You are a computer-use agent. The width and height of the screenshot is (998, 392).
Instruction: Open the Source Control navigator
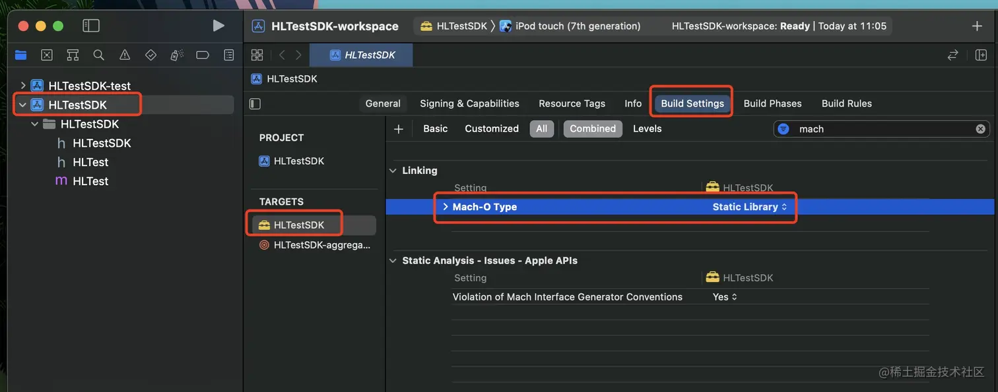47,55
